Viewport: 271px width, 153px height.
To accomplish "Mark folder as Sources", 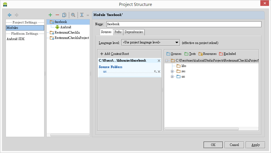I will tap(174, 54).
